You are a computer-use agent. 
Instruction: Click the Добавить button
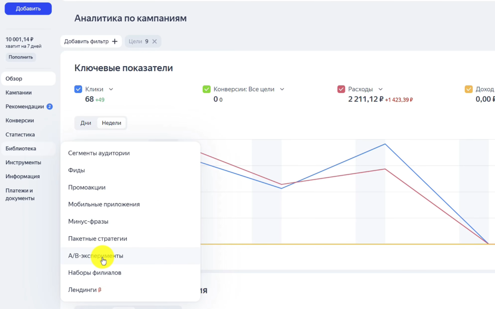[28, 8]
